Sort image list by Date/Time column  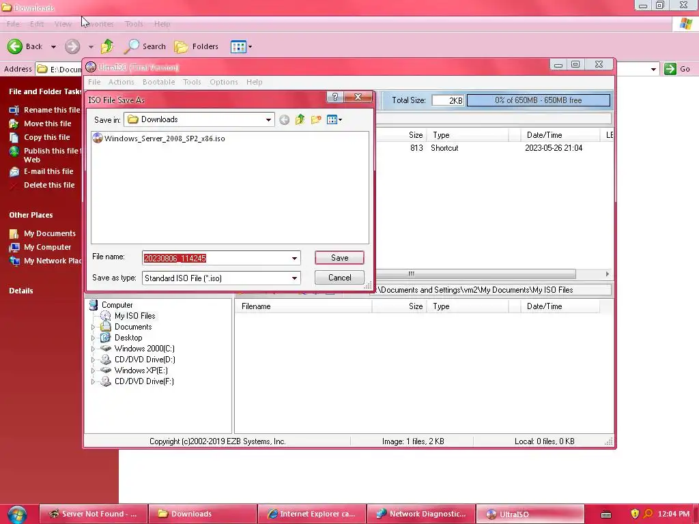tap(560, 135)
